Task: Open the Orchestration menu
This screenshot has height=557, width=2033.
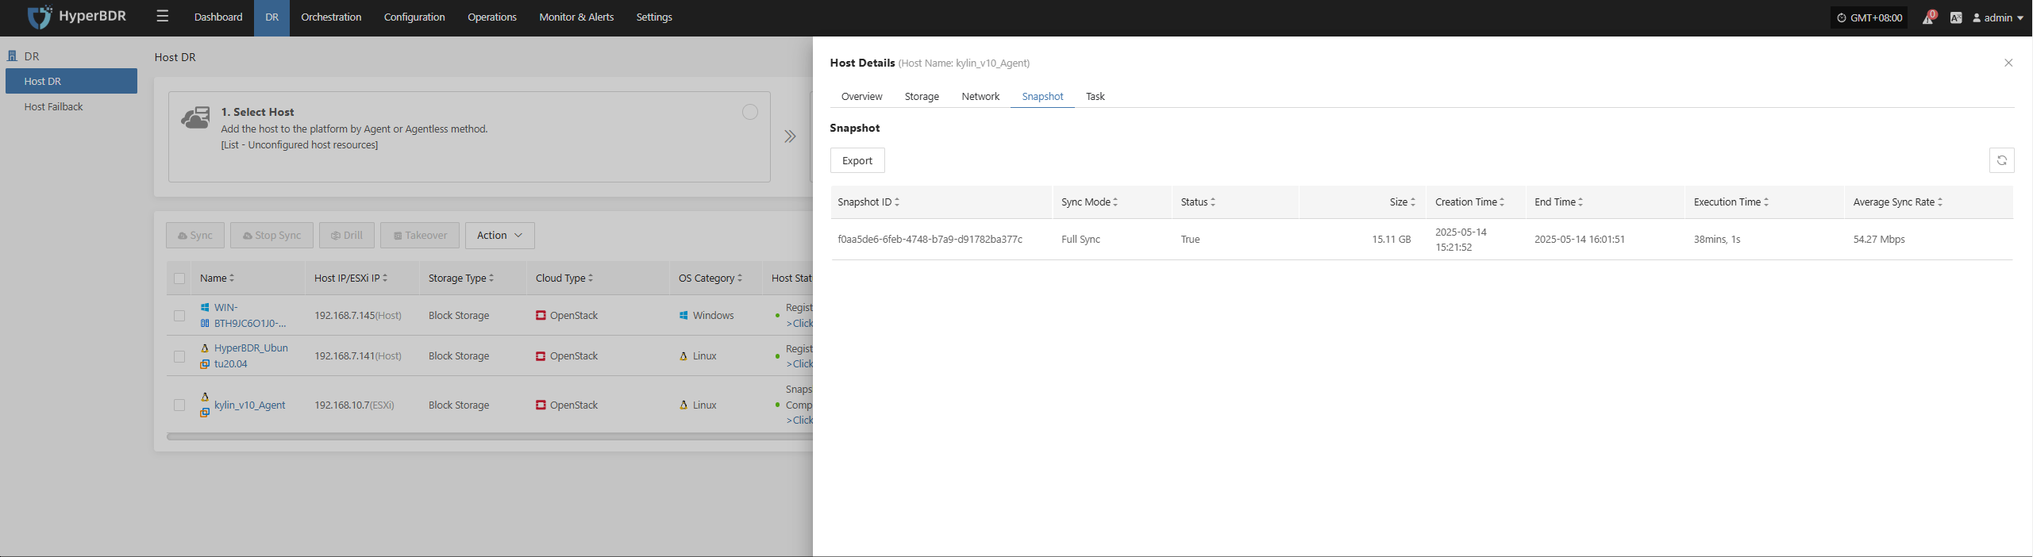Action: 331,17
